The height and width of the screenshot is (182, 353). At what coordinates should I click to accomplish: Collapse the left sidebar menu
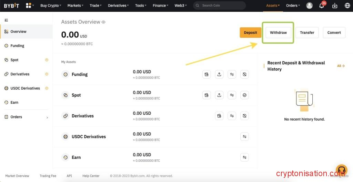(x=6, y=20)
